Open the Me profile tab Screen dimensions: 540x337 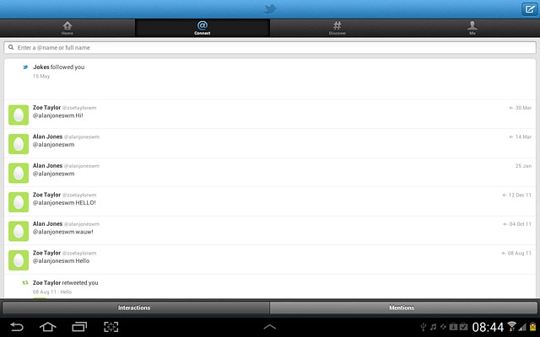point(472,28)
